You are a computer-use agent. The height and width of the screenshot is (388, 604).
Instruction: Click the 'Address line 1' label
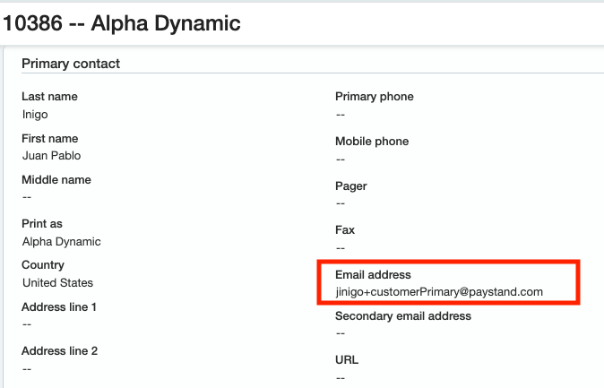[x=59, y=307]
